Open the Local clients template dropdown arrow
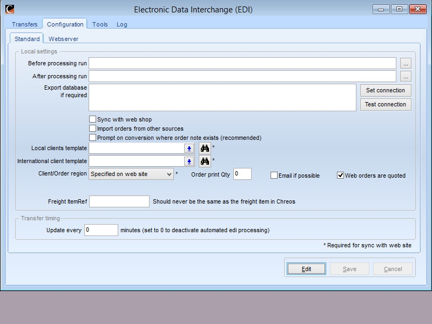 tap(189, 148)
